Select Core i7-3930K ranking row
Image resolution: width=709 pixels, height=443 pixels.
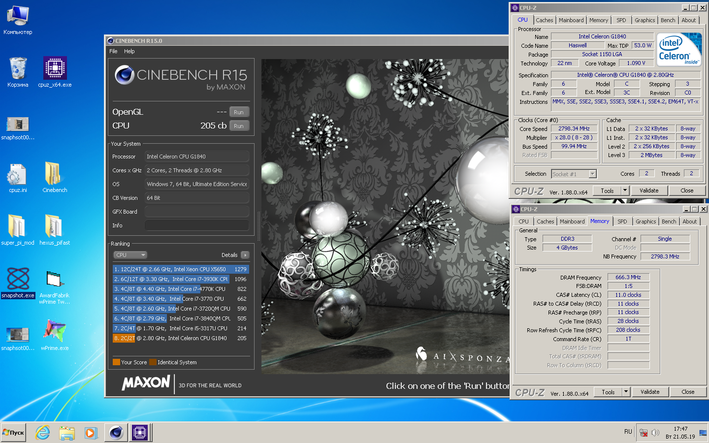click(x=181, y=279)
